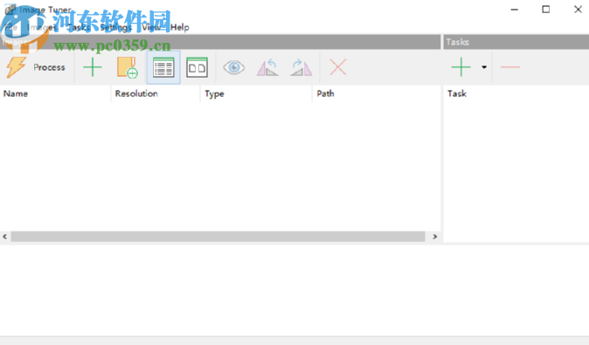Add a task with the green plus

point(461,67)
